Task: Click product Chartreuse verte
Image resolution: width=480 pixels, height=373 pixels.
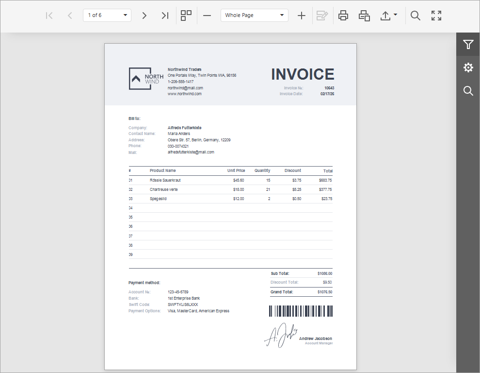Action: 163,189
